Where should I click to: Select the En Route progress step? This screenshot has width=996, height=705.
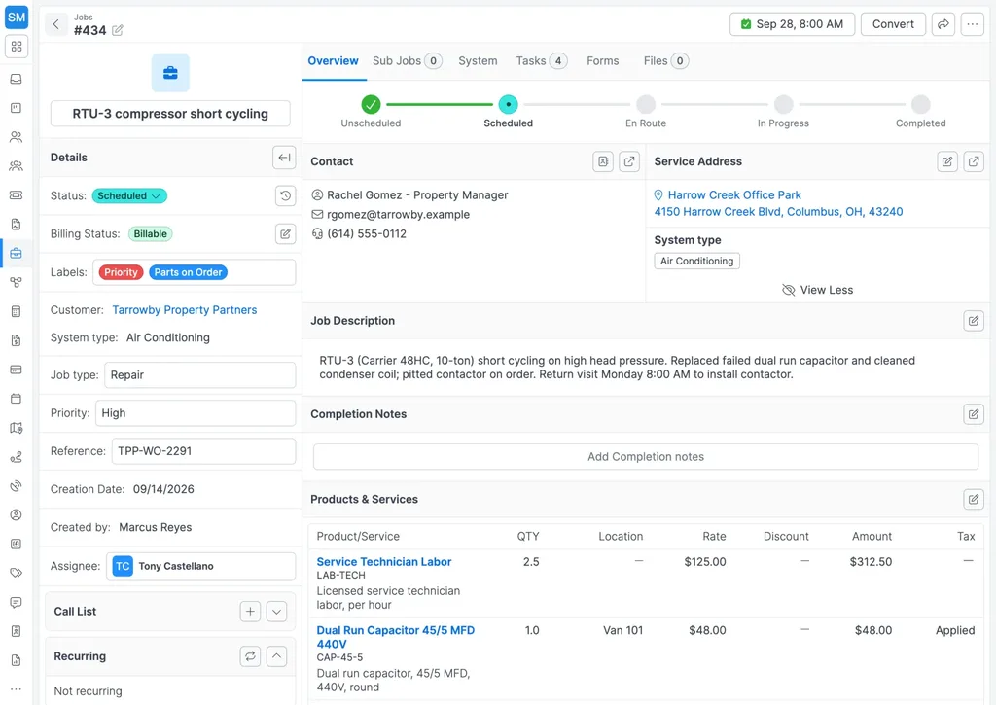pyautogui.click(x=646, y=110)
